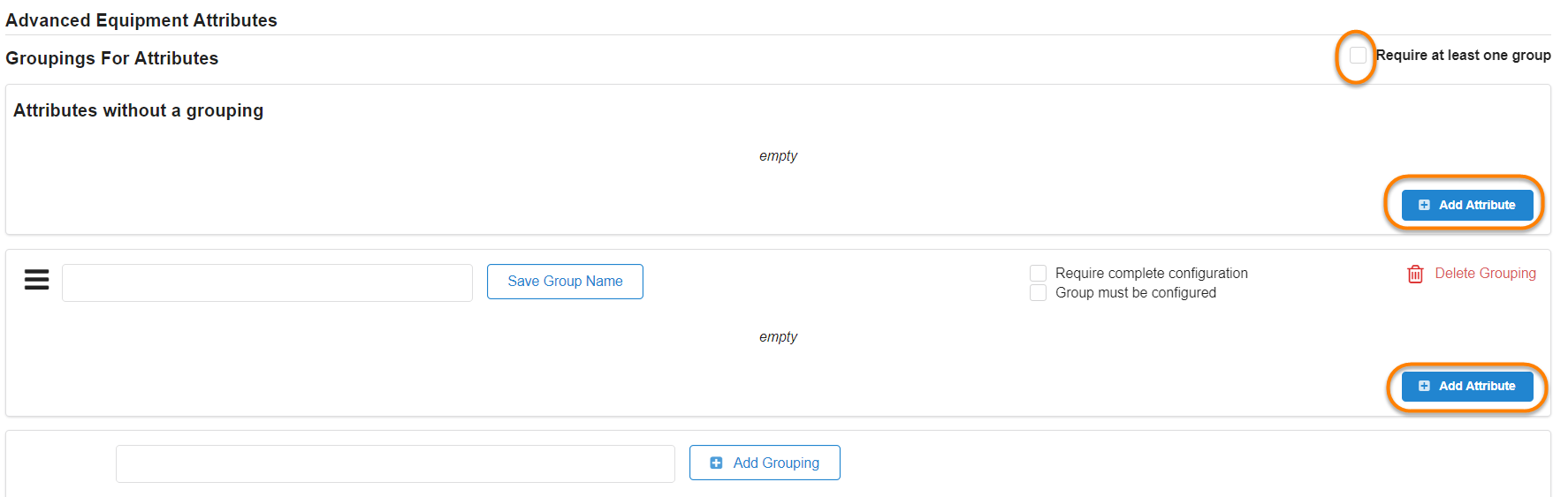Click the red trash can icon
Screen dimensions: 1553x497
point(1415,274)
